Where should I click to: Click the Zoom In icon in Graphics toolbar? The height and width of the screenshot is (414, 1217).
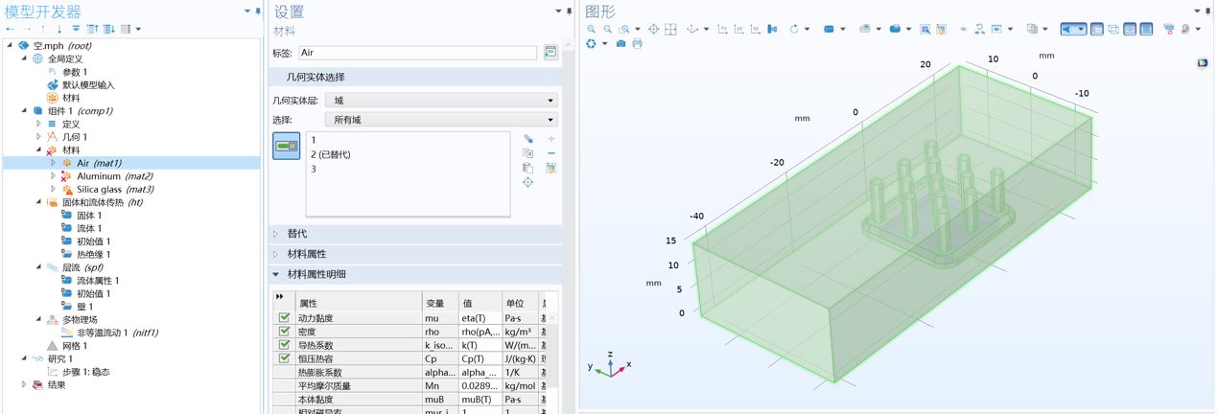pyautogui.click(x=592, y=29)
